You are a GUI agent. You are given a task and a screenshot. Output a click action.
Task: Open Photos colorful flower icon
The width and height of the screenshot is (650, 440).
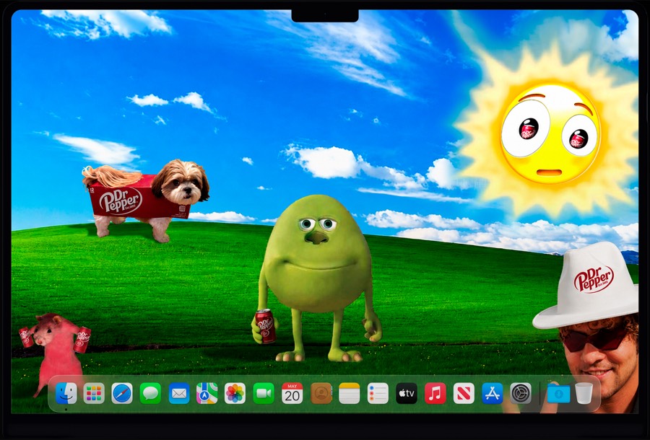pos(235,393)
